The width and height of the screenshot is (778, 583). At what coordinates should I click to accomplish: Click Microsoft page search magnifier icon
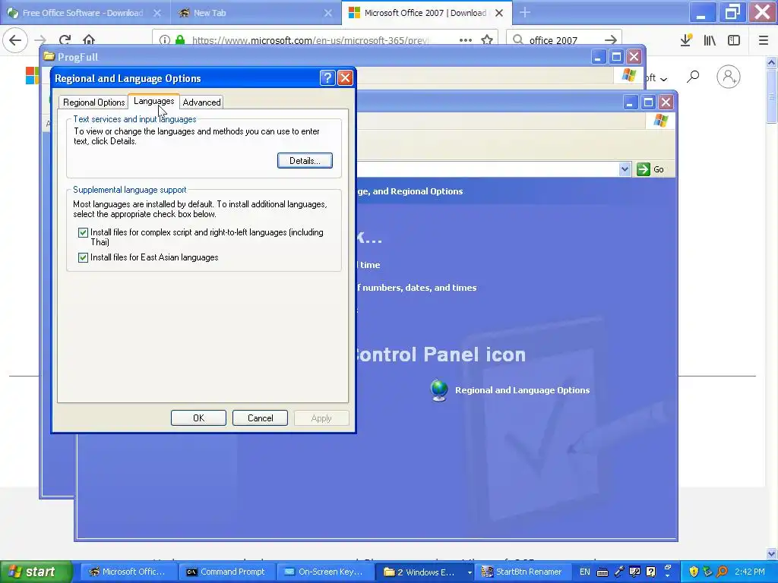693,77
